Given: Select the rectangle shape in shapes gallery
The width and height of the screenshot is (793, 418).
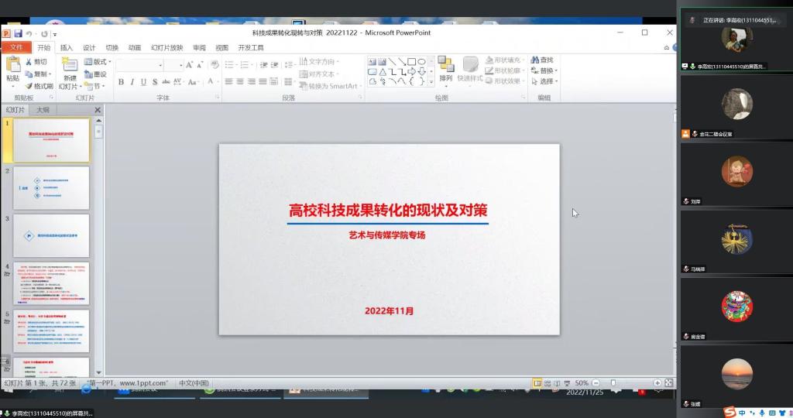Looking at the screenshot, I should click(411, 62).
